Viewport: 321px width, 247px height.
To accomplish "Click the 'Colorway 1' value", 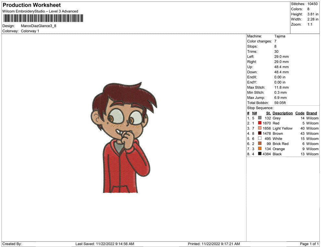I will click(30, 31).
